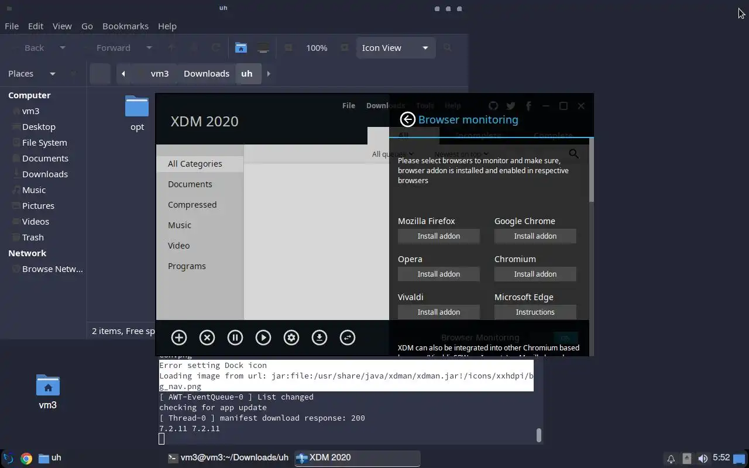Click the right path scroll arrow after uh

point(269,74)
